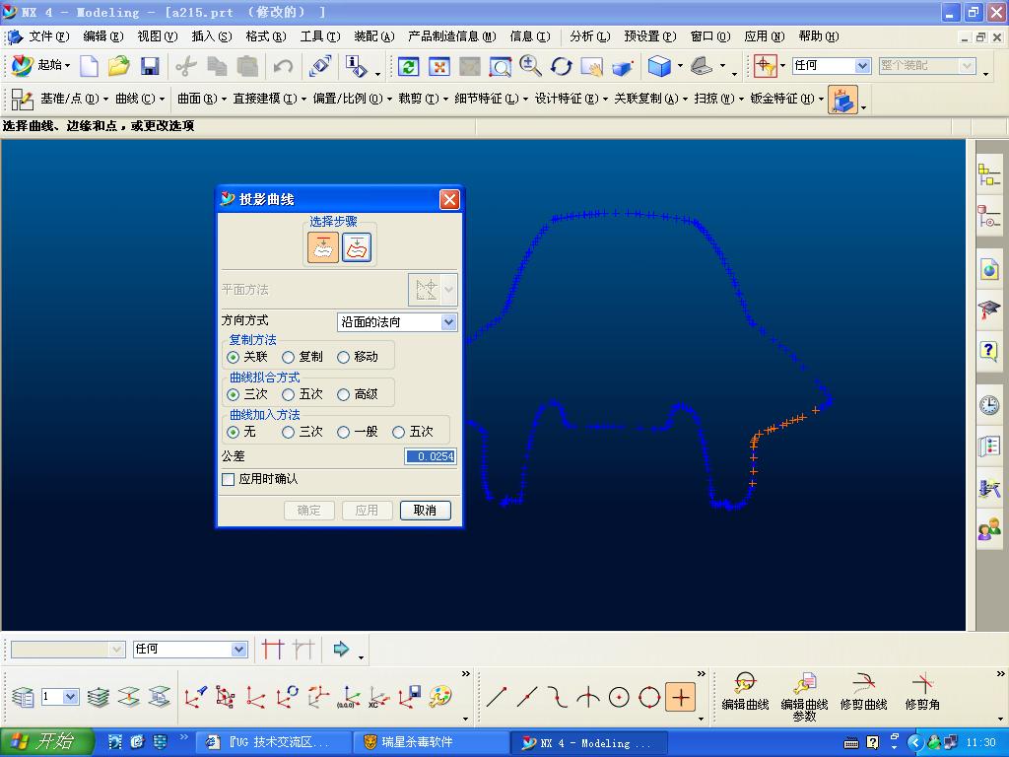Open the 分析 menu

tap(589, 36)
